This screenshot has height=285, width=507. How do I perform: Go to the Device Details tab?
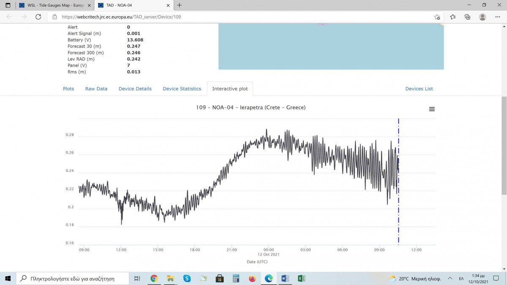coord(135,89)
